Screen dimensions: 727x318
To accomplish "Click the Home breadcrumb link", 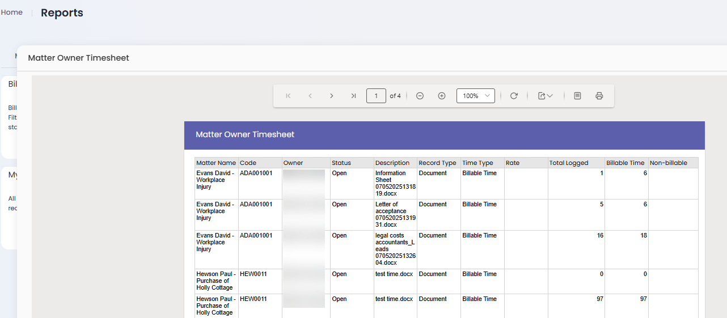I will point(12,12).
